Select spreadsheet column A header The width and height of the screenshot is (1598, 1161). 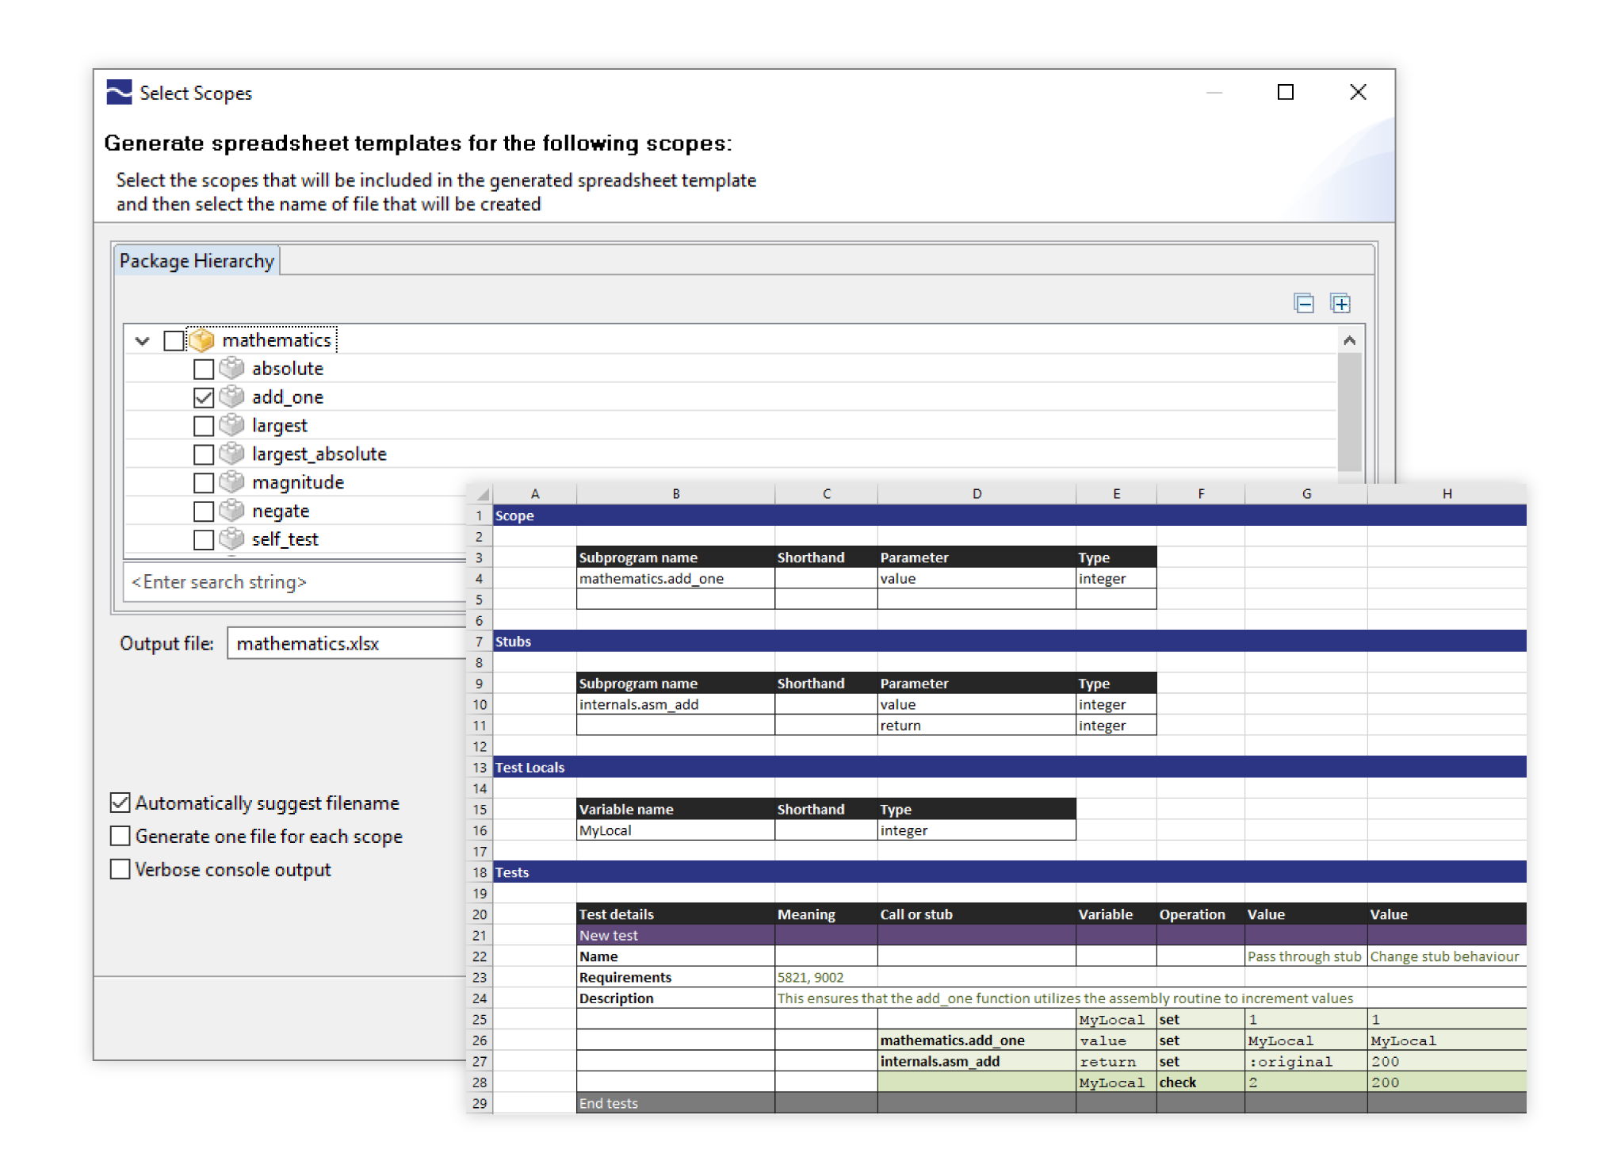coord(535,493)
